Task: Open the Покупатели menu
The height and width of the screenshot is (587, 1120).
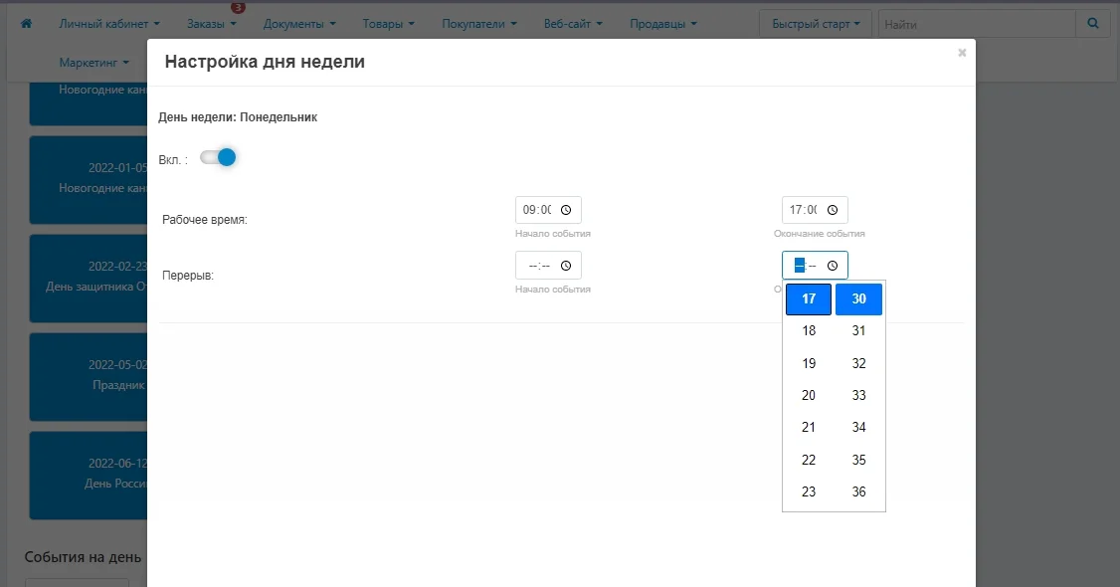Action: [x=479, y=24]
